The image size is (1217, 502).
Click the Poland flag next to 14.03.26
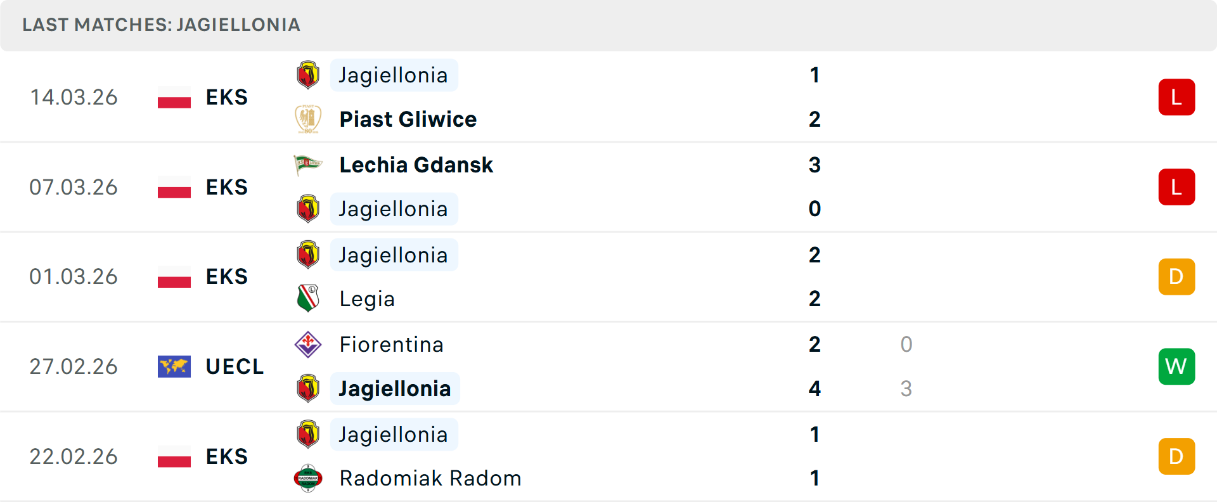[174, 97]
